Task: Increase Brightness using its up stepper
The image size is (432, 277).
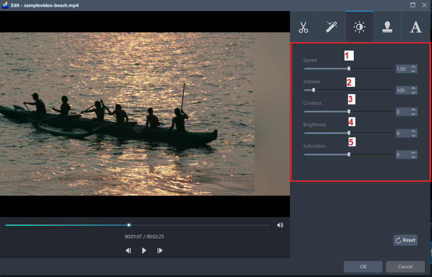Action: [x=413, y=131]
